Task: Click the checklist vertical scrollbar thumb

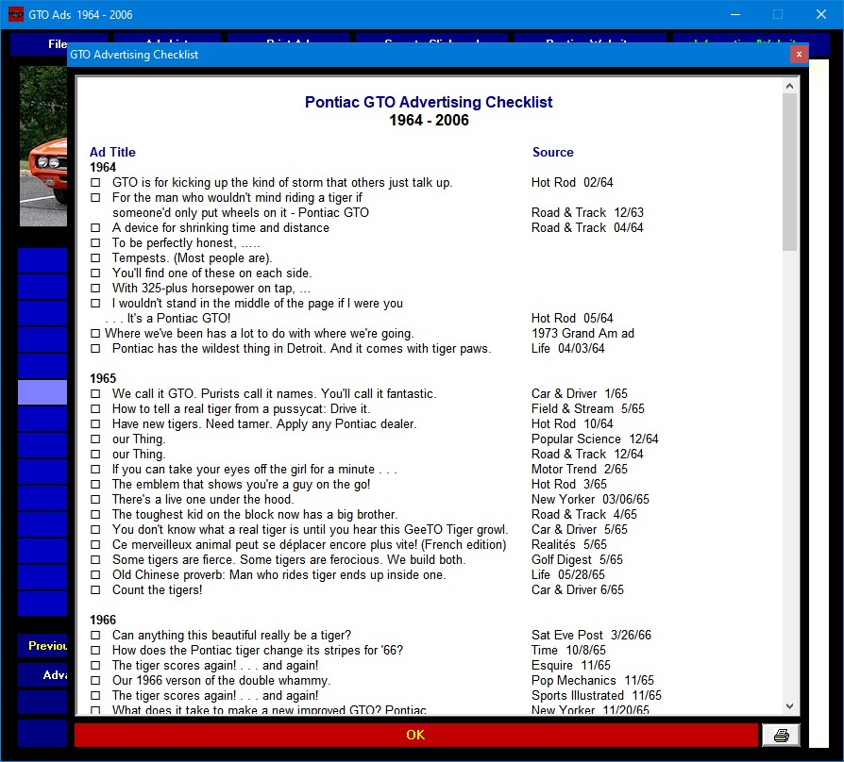Action: point(789,172)
